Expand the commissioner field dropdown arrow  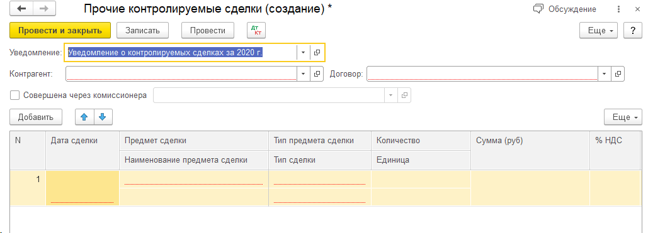391,95
